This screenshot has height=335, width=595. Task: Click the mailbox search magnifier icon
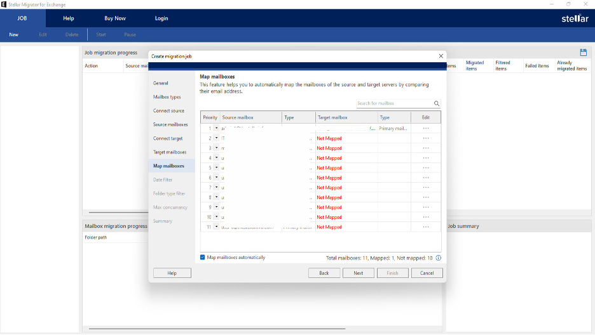point(436,103)
